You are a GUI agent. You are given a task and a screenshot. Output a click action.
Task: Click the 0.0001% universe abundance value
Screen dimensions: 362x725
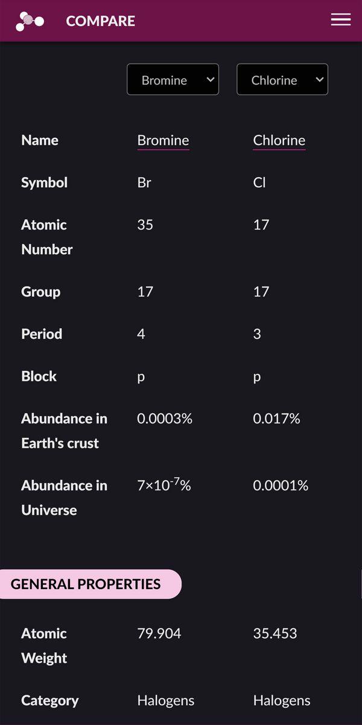click(x=281, y=486)
